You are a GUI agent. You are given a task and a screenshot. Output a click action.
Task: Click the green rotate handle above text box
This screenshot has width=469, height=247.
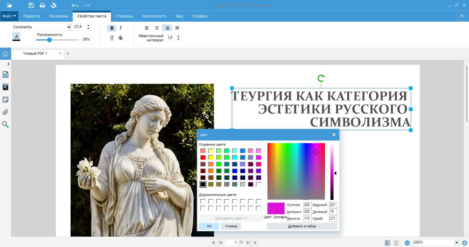[321, 78]
